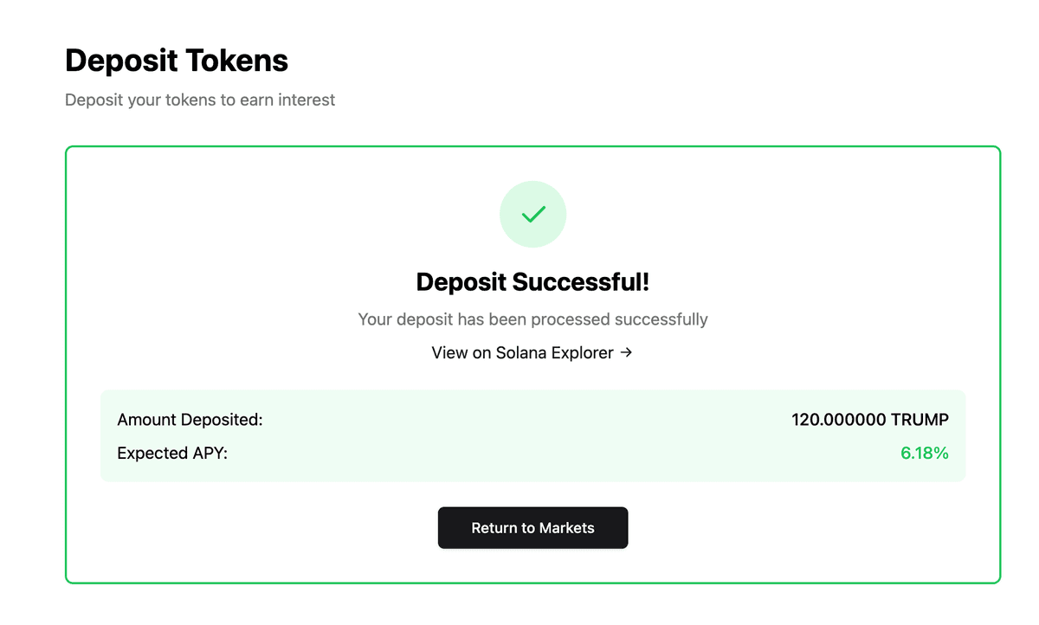Select the 'Deposit your tokens to earn interest' subtitle
This screenshot has width=1039, height=625.
[x=200, y=100]
